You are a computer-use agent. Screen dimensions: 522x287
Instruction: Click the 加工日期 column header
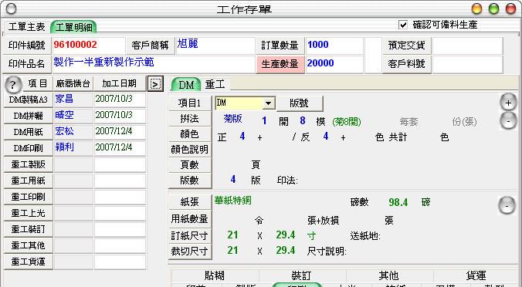tap(120, 84)
